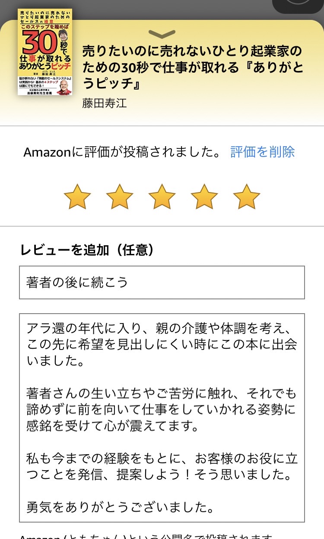Tap the author name 藤田寿江
This screenshot has width=324, height=539.
tap(105, 103)
